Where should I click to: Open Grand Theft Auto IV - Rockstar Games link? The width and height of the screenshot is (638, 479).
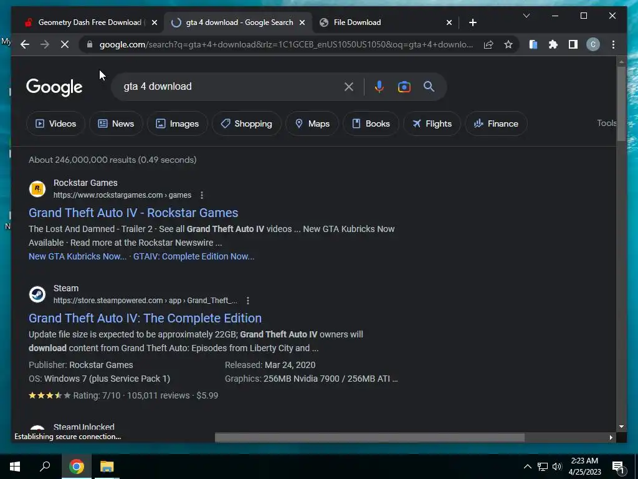point(133,213)
